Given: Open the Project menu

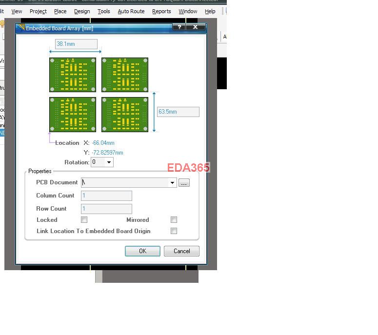Looking at the screenshot, I should [x=38, y=11].
